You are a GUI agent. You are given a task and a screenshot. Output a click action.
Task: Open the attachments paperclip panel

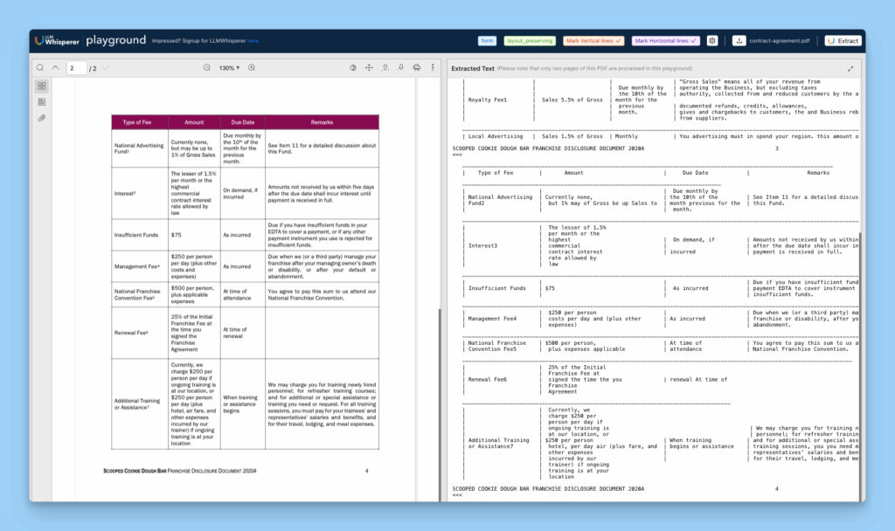pos(42,118)
